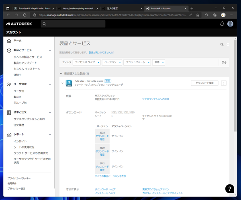Open the notifications bell

coord(222,24)
